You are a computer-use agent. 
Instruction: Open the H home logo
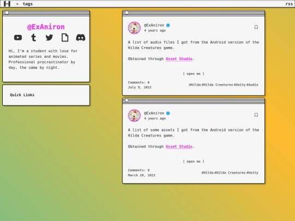coord(7,4)
